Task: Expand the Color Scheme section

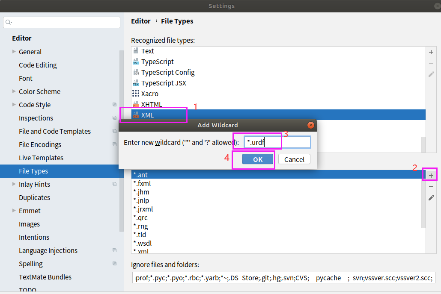Action: pos(13,91)
